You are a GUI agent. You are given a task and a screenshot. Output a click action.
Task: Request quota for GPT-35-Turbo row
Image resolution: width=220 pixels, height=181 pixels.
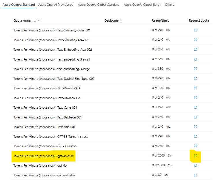click(195, 146)
